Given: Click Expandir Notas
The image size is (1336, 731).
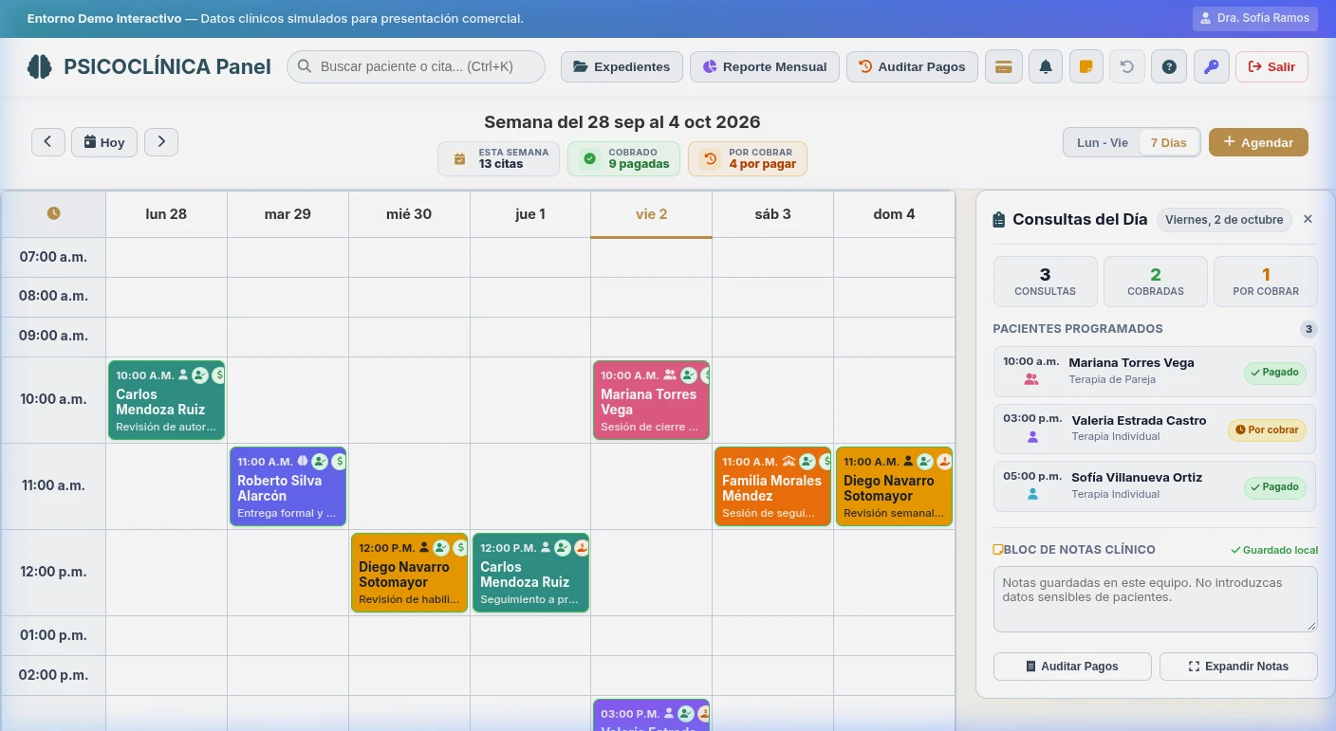Looking at the screenshot, I should (x=1238, y=667).
